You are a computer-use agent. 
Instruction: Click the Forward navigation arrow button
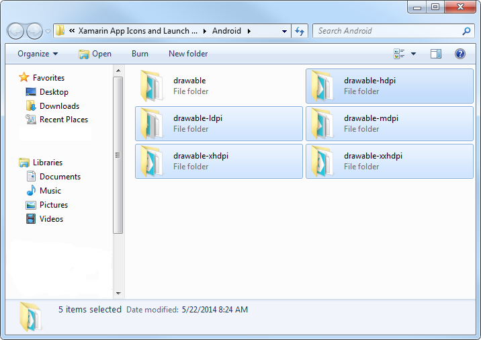(x=34, y=31)
